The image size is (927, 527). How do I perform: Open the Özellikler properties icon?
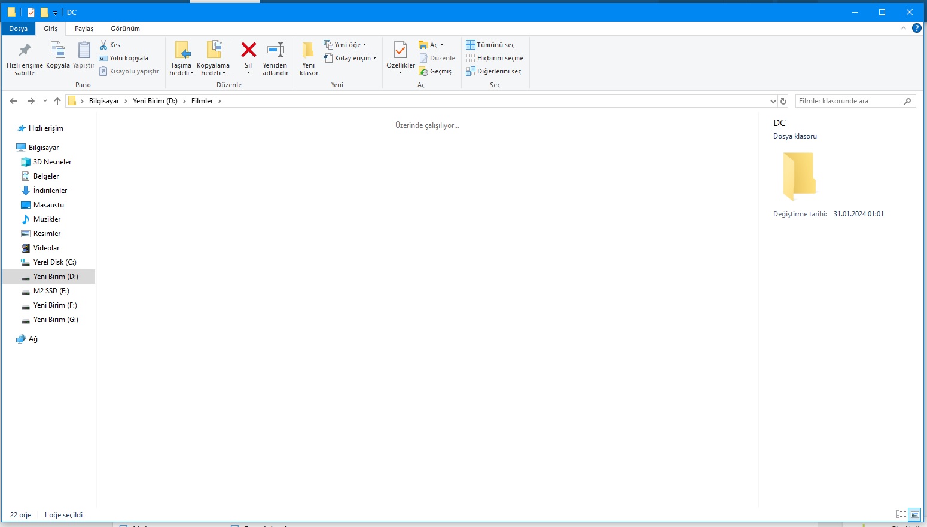pos(400,50)
